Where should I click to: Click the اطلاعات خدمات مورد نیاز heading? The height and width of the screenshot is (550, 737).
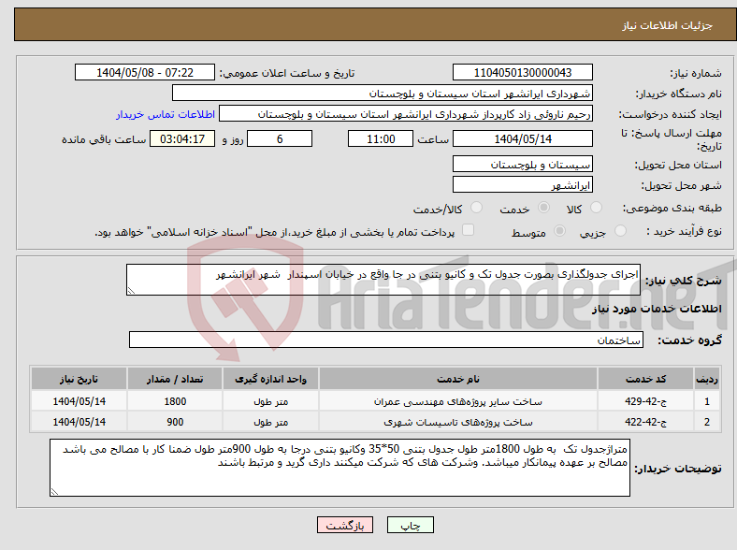(x=657, y=309)
